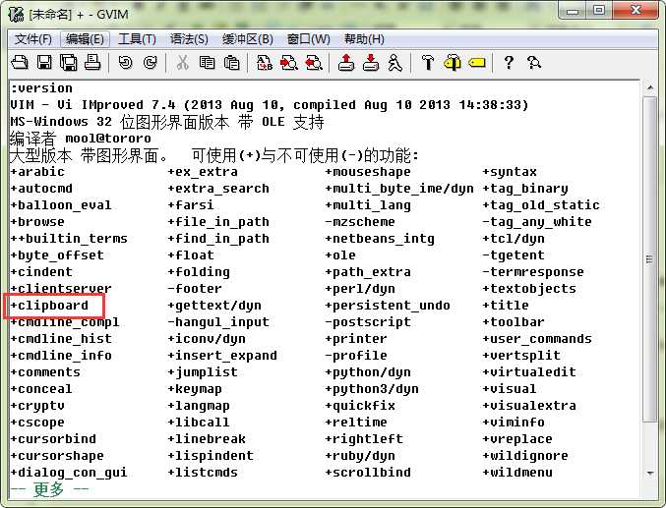Click the +wildmenu feature text
The image size is (666, 508).
517,473
